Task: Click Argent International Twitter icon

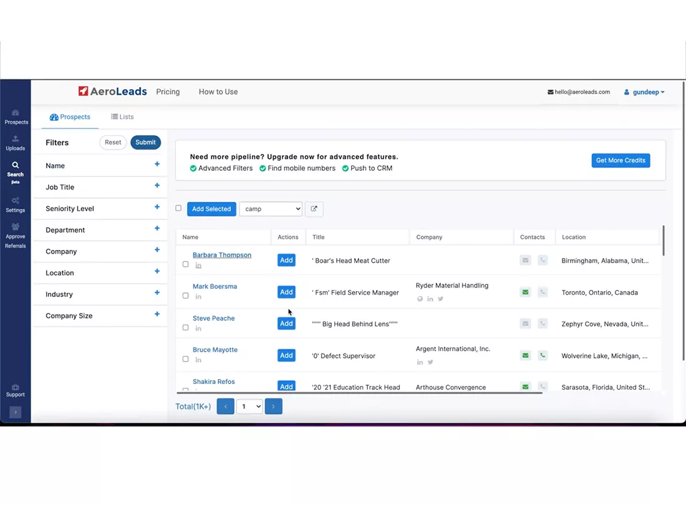Action: click(430, 362)
